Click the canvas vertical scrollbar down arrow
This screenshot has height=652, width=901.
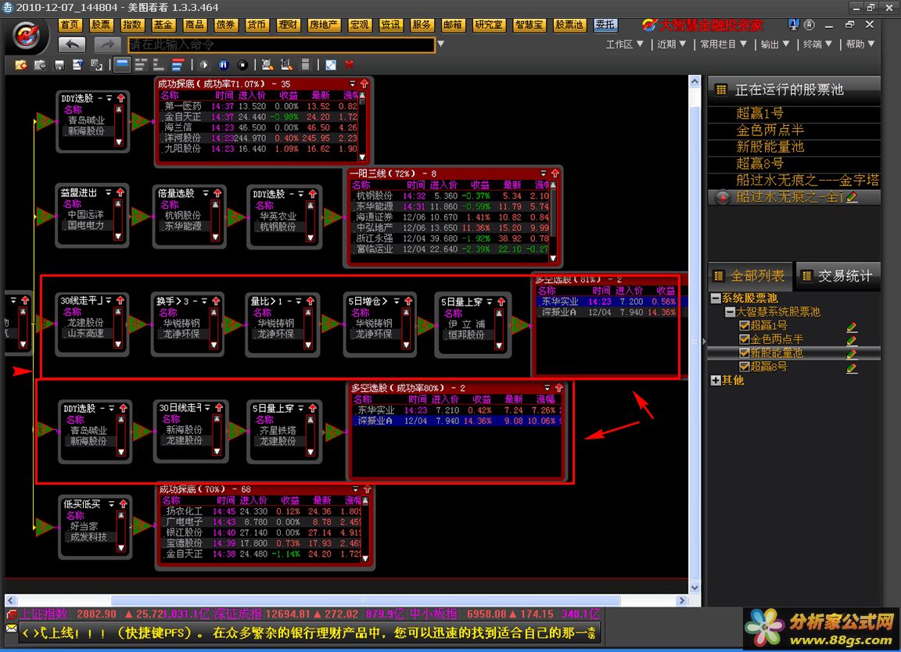pos(695,588)
